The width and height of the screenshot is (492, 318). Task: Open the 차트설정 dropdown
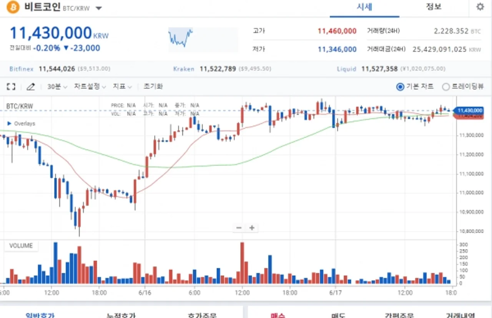point(90,87)
